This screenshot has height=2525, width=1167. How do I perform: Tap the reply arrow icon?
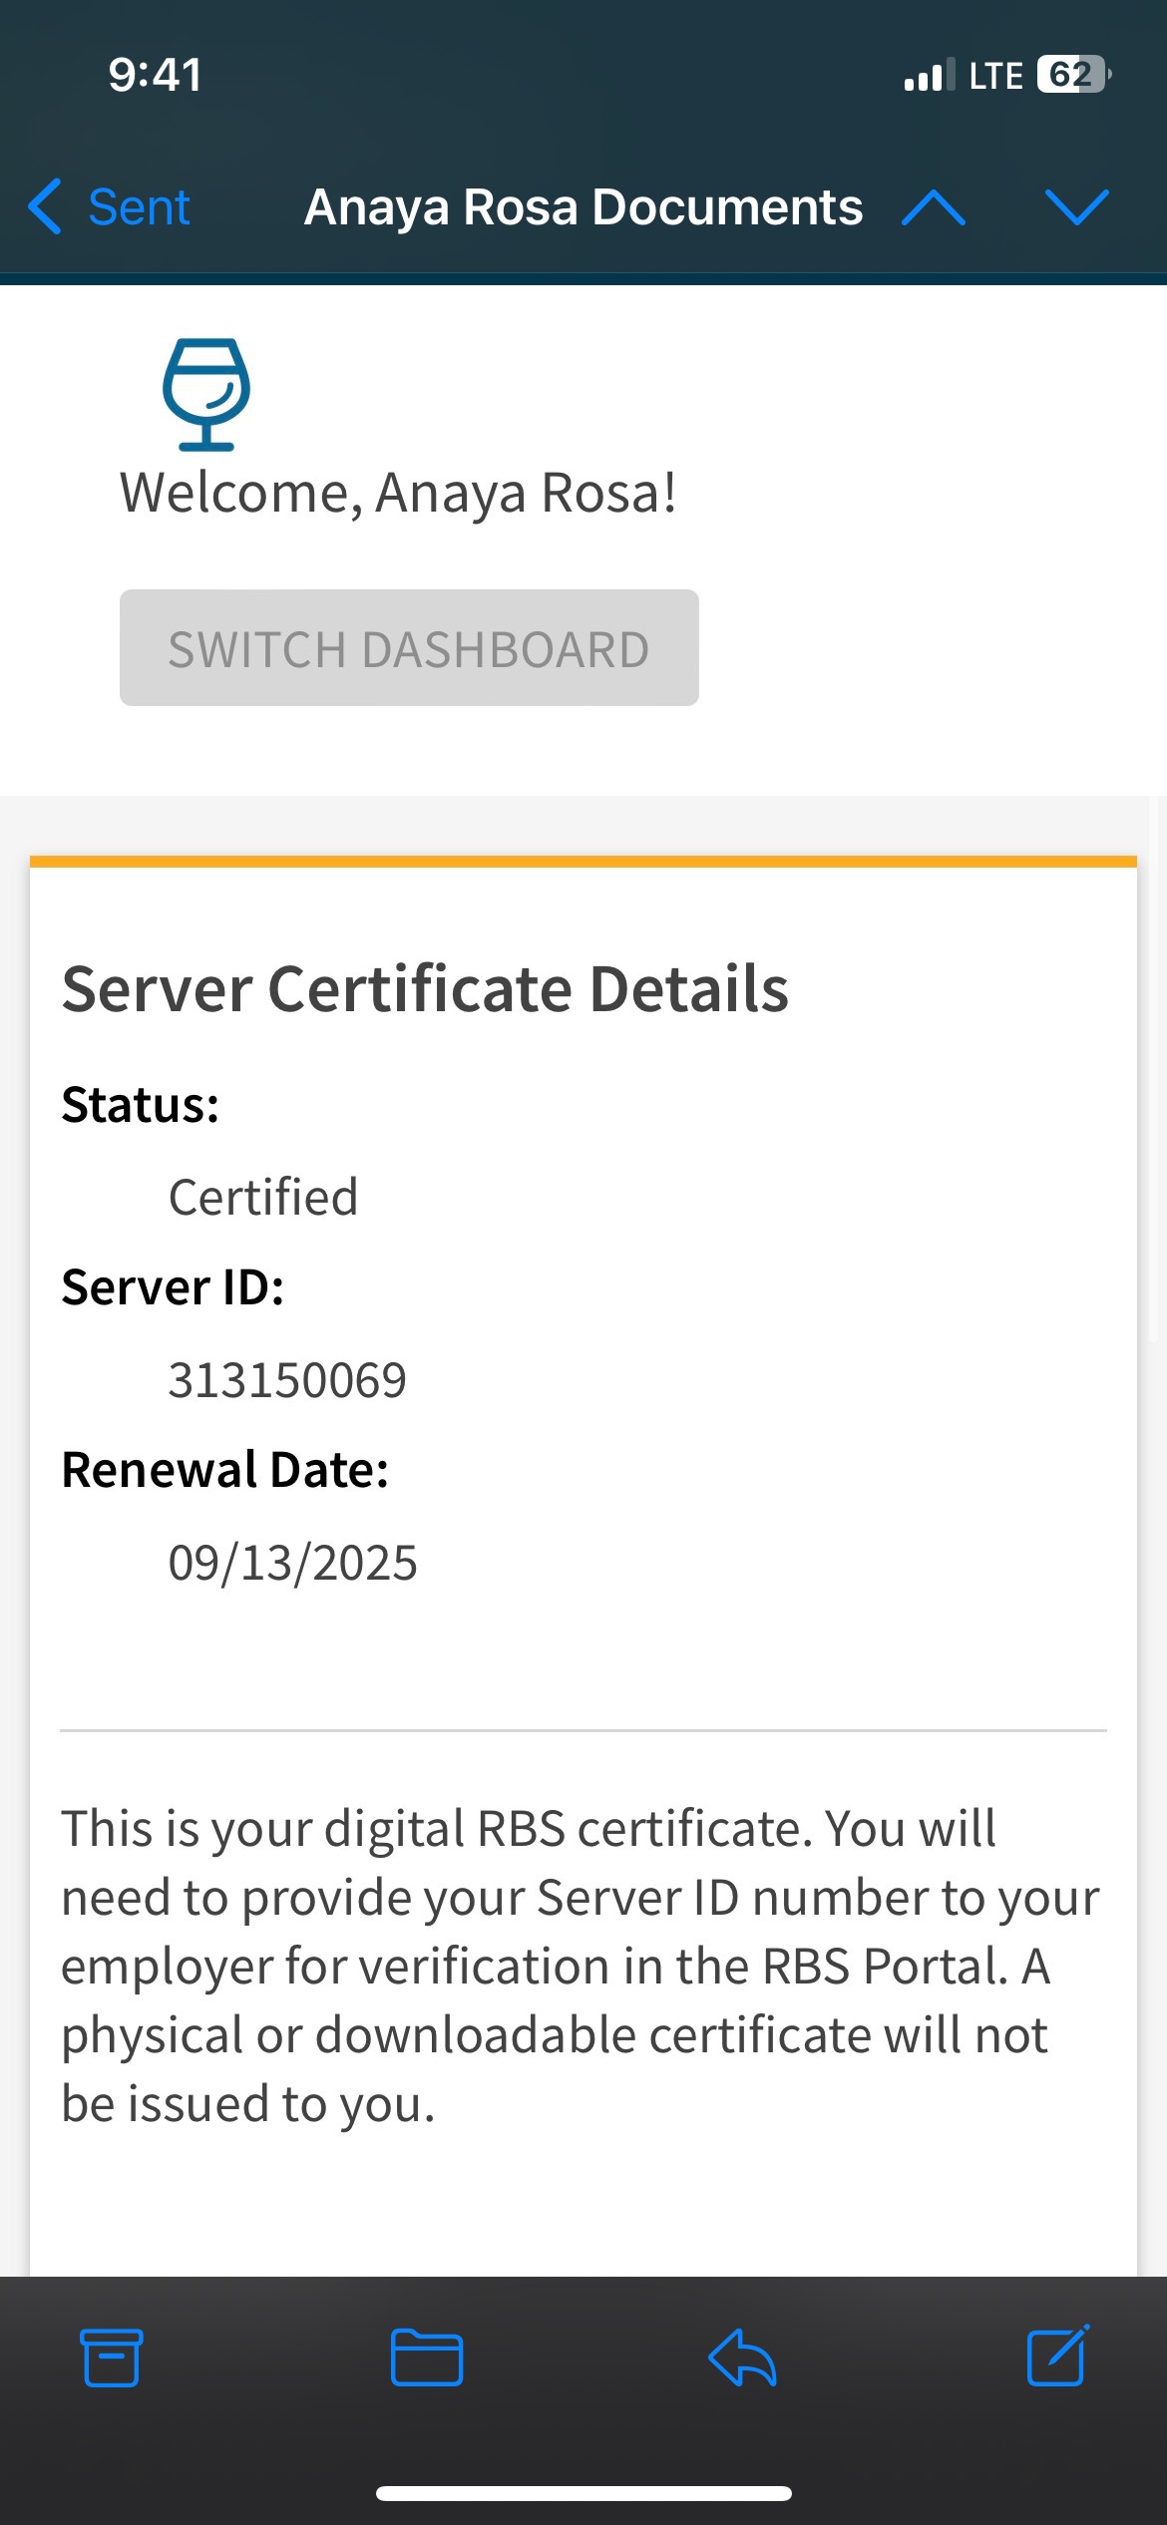(742, 2357)
